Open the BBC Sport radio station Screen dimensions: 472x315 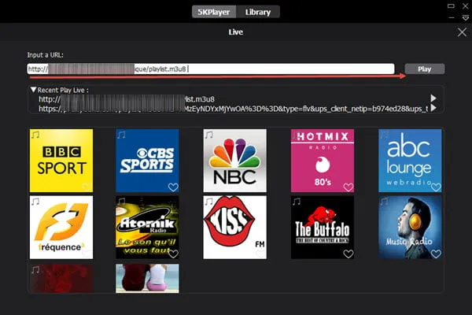tap(61, 161)
